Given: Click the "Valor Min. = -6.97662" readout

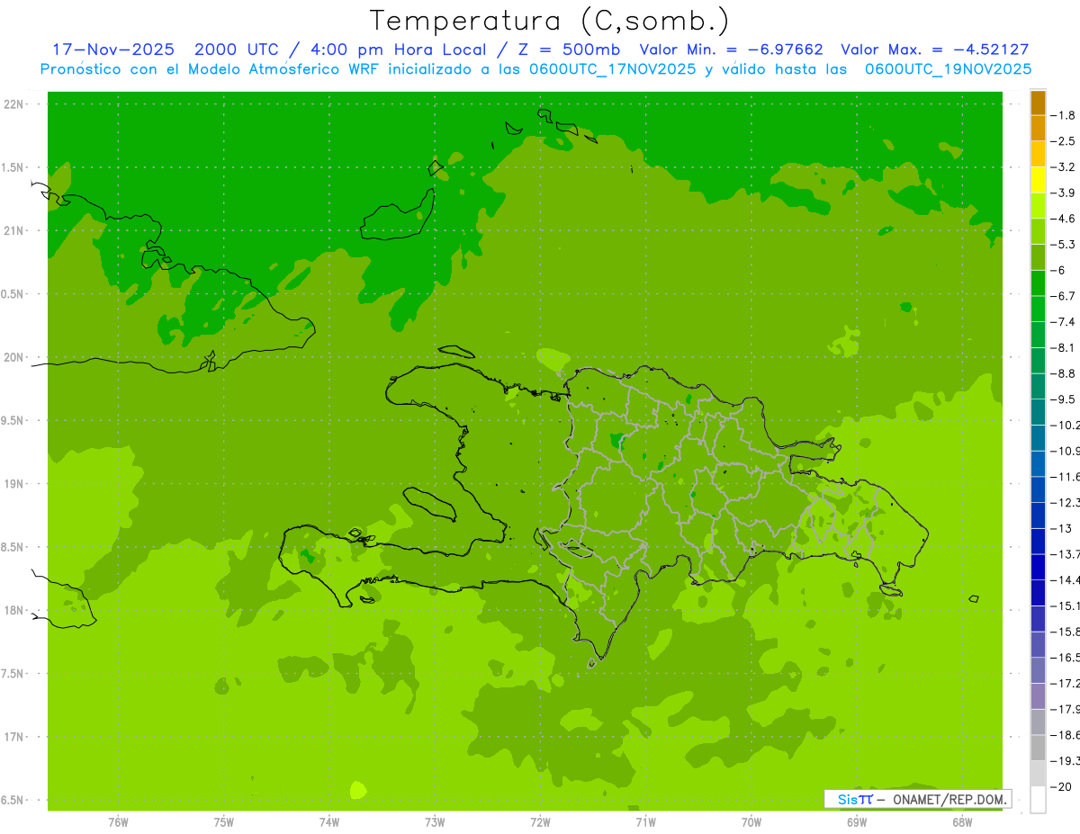Looking at the screenshot, I should click(731, 49).
